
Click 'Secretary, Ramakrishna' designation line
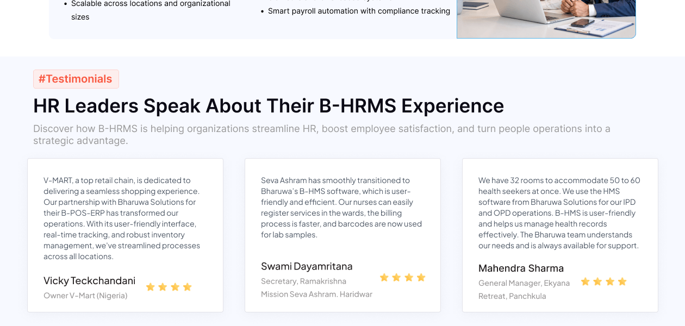pos(303,281)
